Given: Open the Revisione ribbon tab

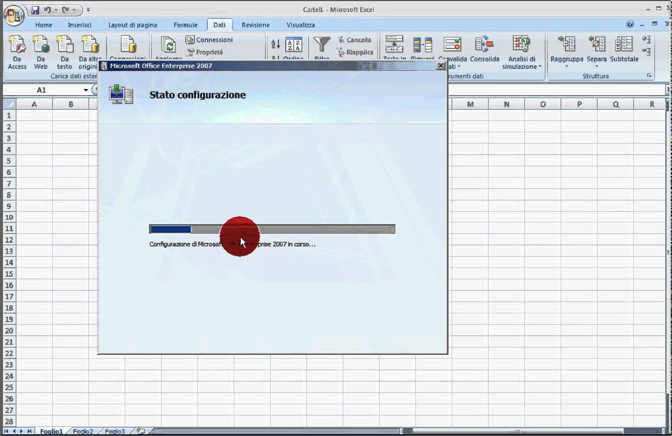Looking at the screenshot, I should tap(255, 25).
